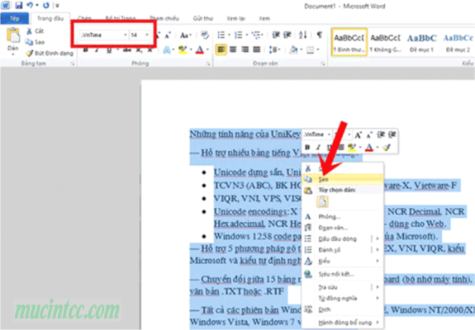Image resolution: width=475 pixels, height=330 pixels.
Task: Toggle show paragraph marks pilcrow
Action: point(320,35)
